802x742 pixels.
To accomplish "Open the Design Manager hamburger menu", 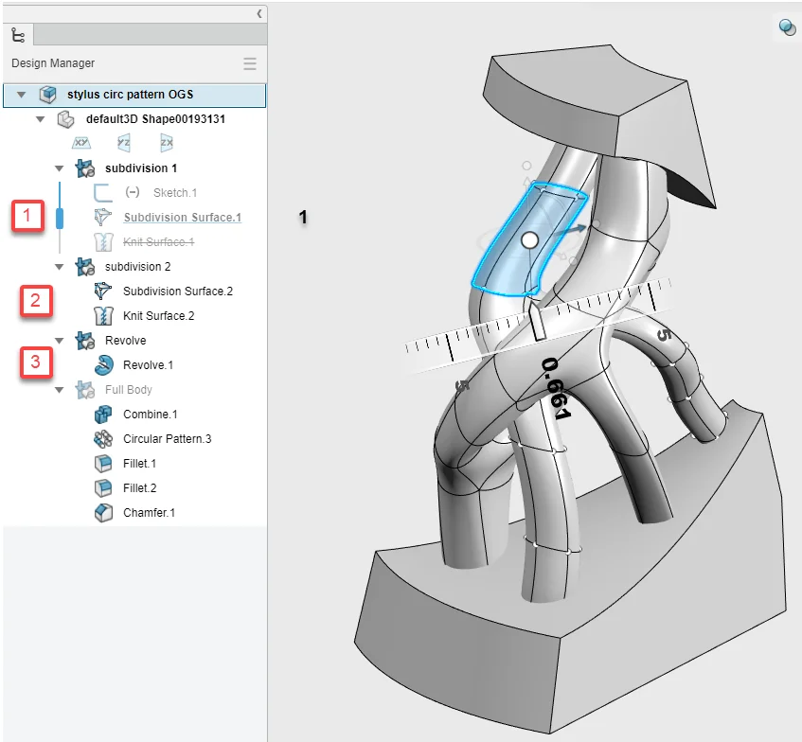I will (250, 63).
